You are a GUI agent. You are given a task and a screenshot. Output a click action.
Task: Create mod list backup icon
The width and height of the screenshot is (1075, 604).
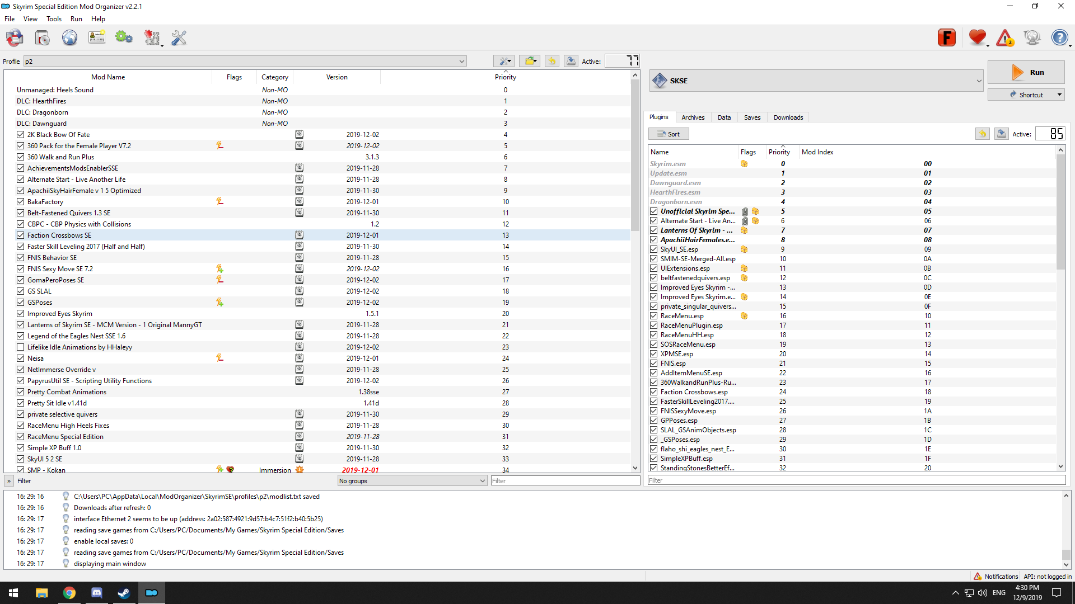click(571, 61)
